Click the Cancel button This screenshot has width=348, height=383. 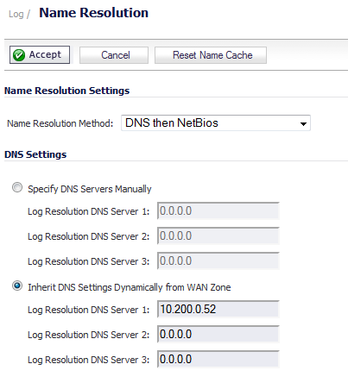point(114,55)
